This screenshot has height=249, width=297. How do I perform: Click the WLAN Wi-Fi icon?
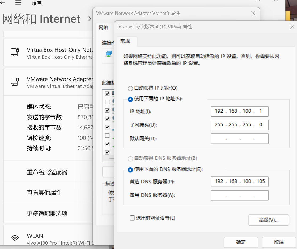coord(15,238)
